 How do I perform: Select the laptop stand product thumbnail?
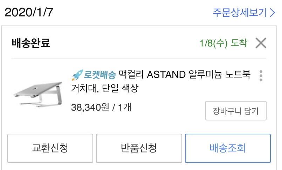pyautogui.click(x=38, y=94)
